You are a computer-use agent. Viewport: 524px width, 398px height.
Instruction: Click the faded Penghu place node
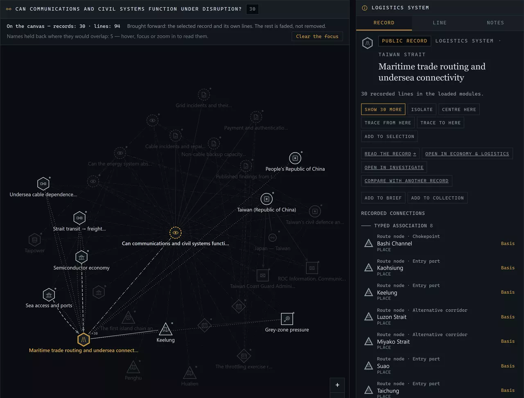pyautogui.click(x=133, y=367)
